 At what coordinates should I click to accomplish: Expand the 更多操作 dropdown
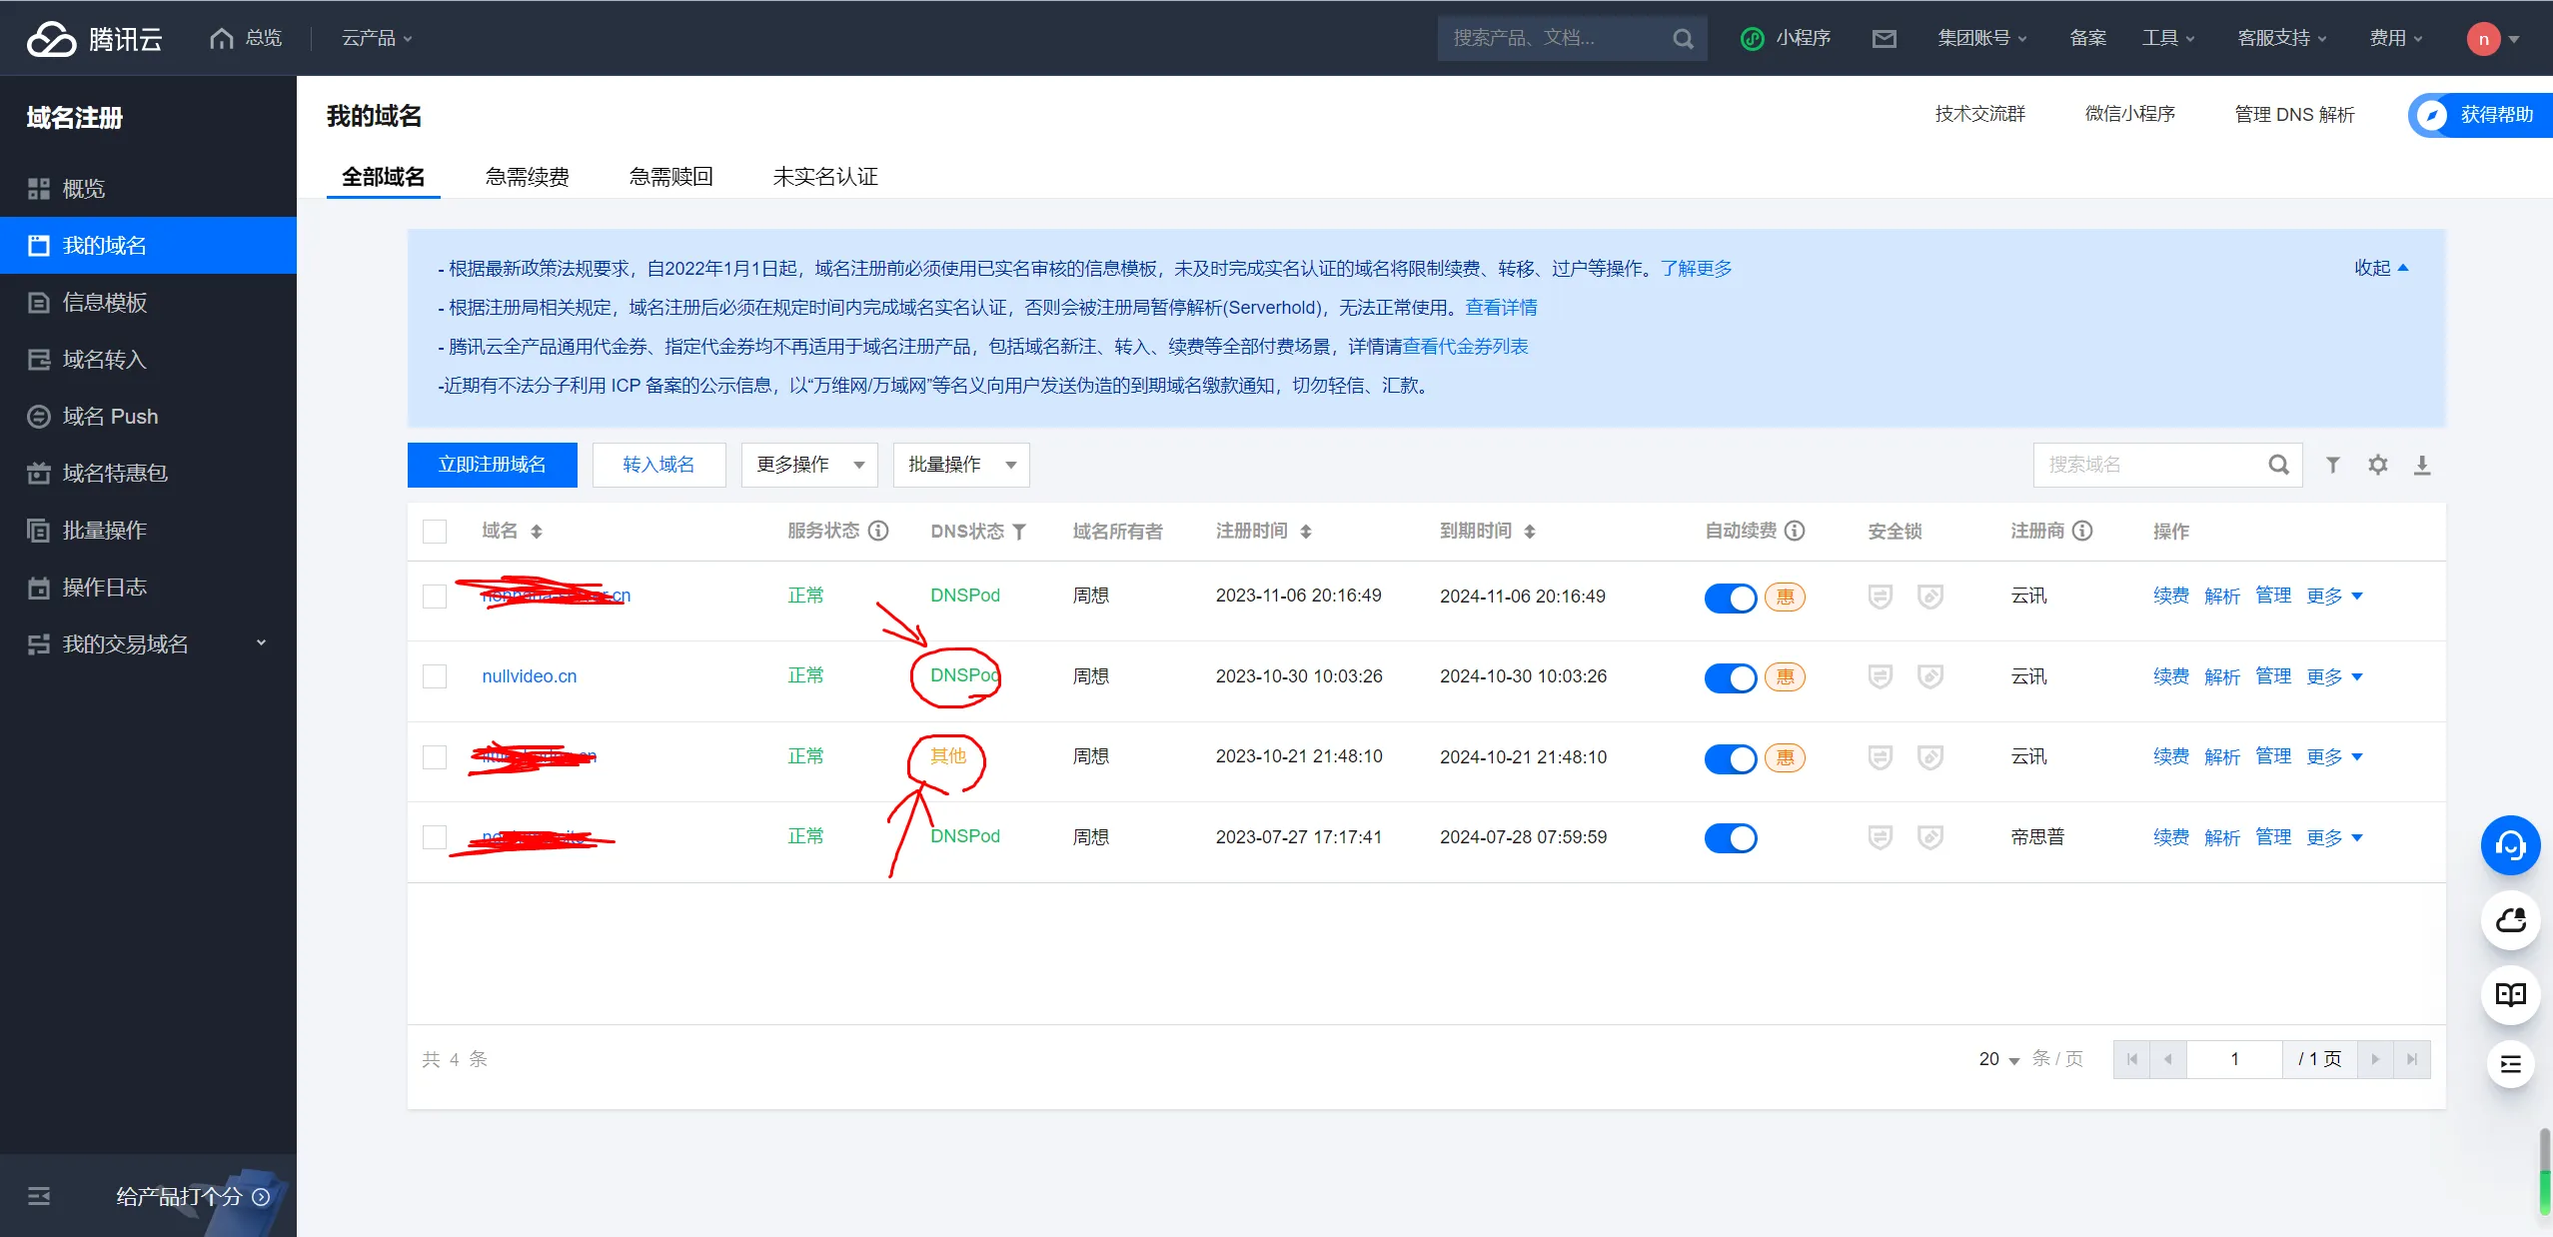809,465
